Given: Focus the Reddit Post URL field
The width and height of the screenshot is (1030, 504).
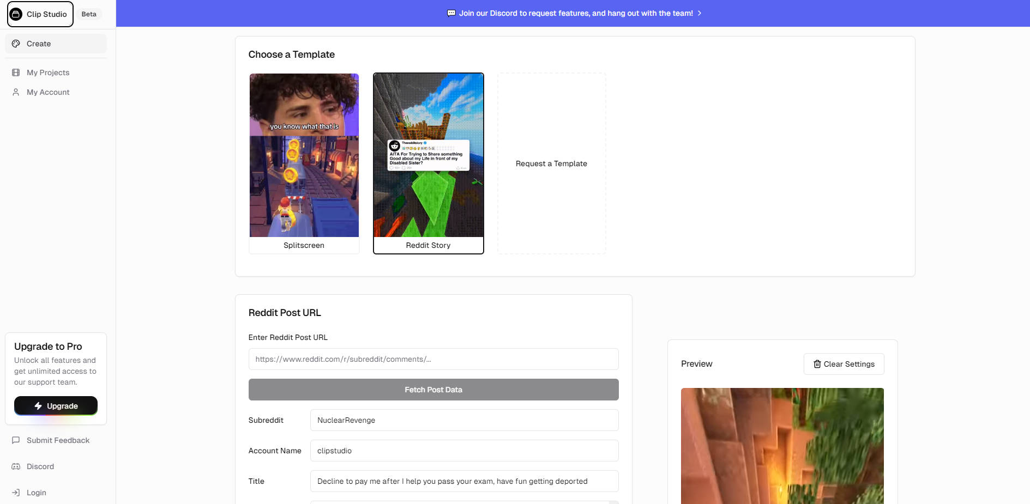Looking at the screenshot, I should (x=433, y=359).
